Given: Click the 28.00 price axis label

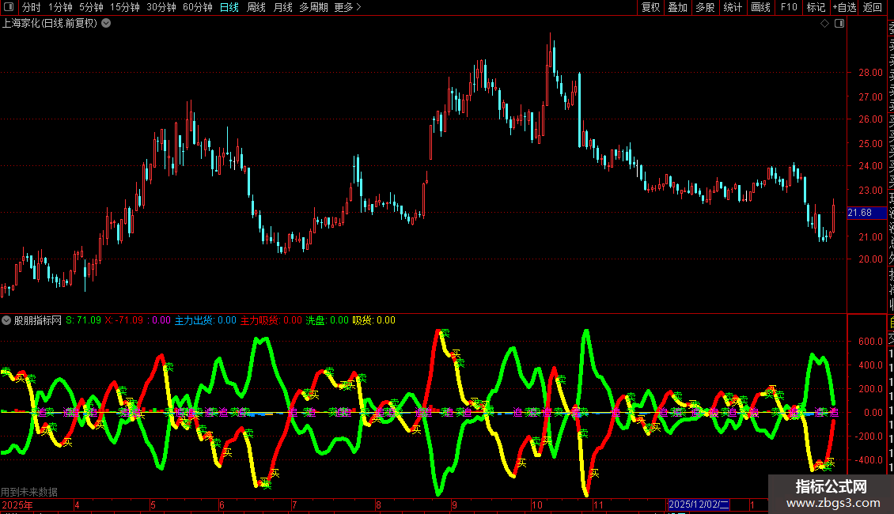Looking at the screenshot, I should tap(870, 73).
